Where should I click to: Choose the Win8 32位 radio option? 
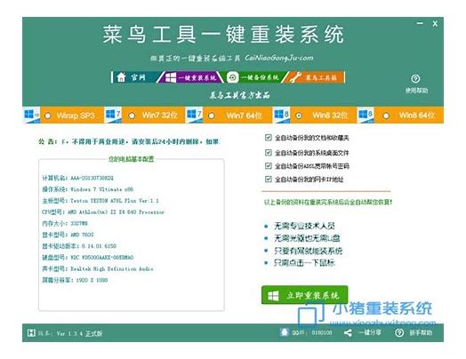(299, 116)
